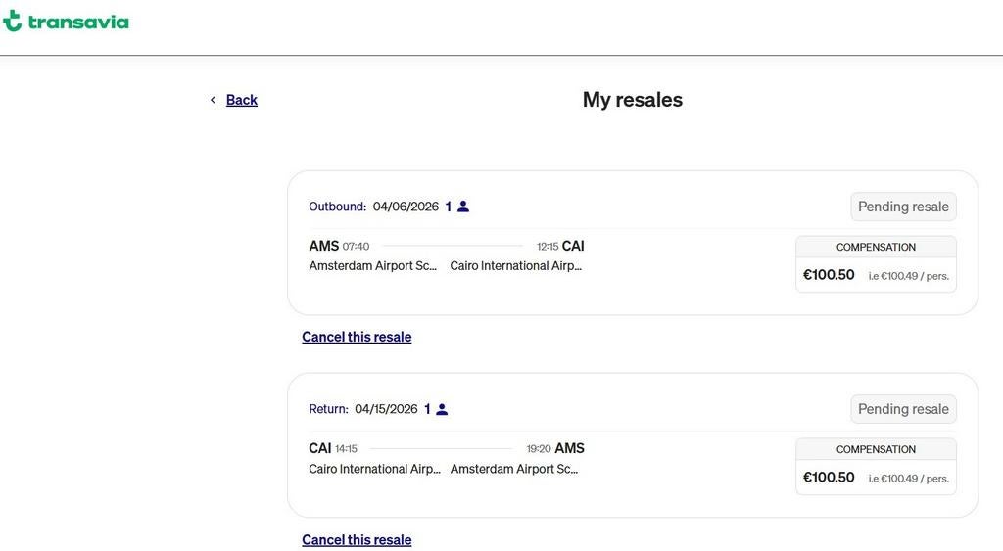Cancel the return CAI to AMS resale

click(357, 540)
